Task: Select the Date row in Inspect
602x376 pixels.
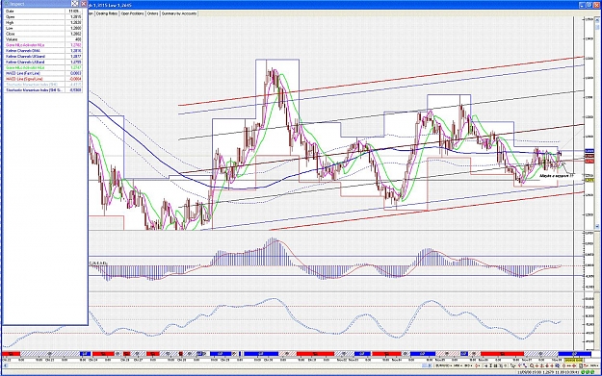Action: click(x=43, y=12)
